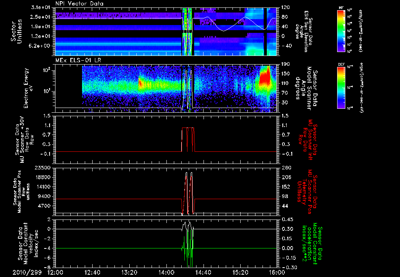
Task: Click the 'NF' color bar heading
Action: click(341, 8)
